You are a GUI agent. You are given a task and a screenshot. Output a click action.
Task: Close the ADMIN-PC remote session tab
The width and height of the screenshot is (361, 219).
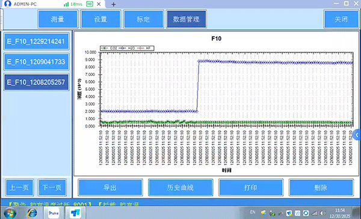[x=99, y=4]
